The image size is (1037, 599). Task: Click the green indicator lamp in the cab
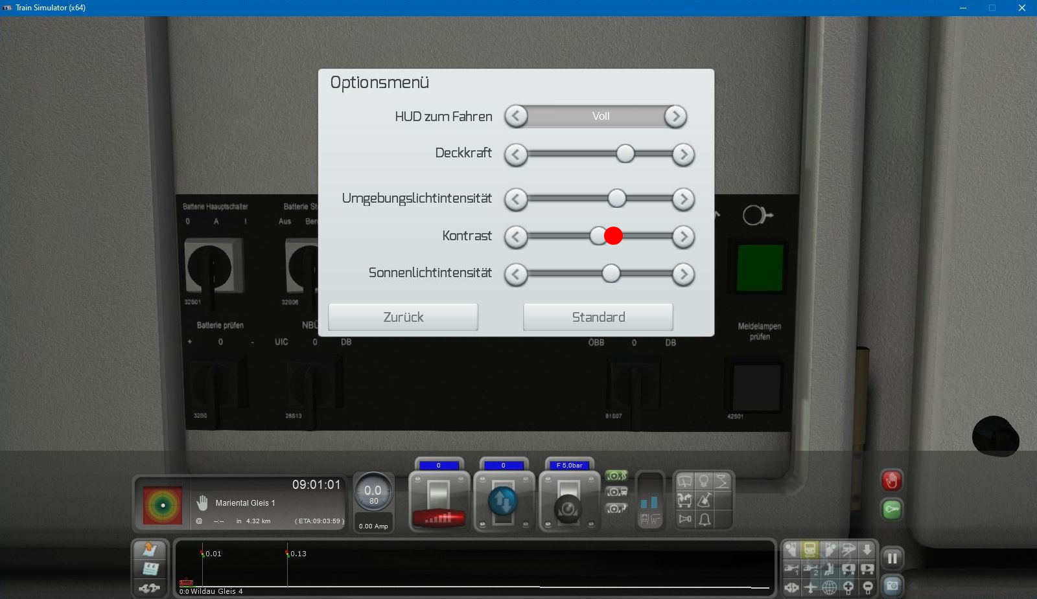coord(760,267)
